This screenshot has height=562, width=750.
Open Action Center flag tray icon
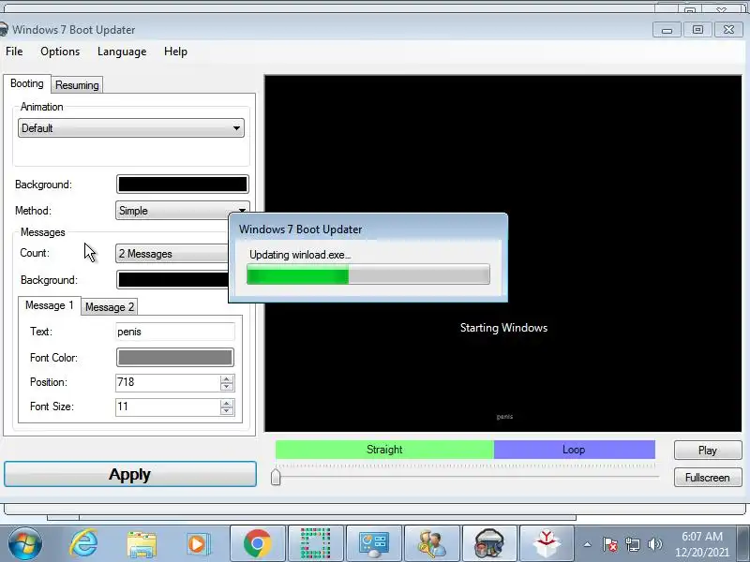click(x=609, y=544)
